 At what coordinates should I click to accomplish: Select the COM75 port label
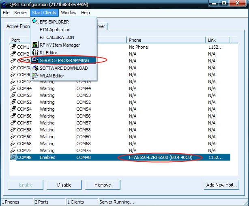24,150
